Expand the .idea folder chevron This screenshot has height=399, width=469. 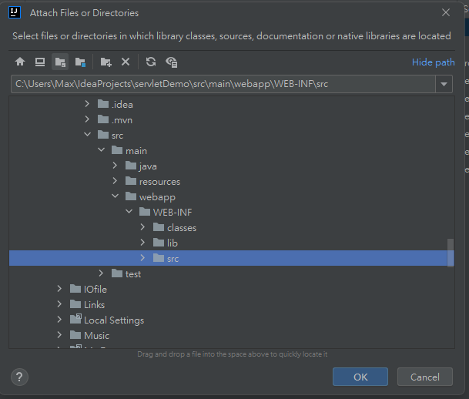[x=87, y=104]
